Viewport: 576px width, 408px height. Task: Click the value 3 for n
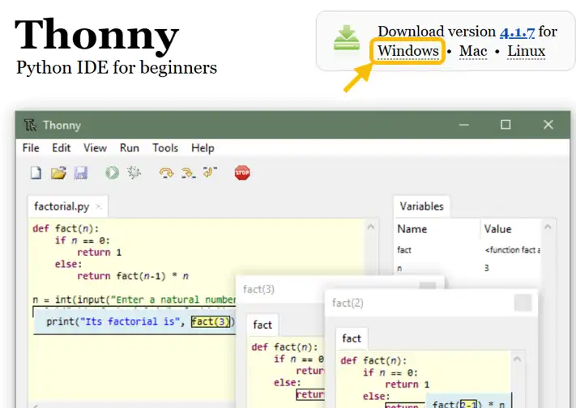pyautogui.click(x=486, y=268)
